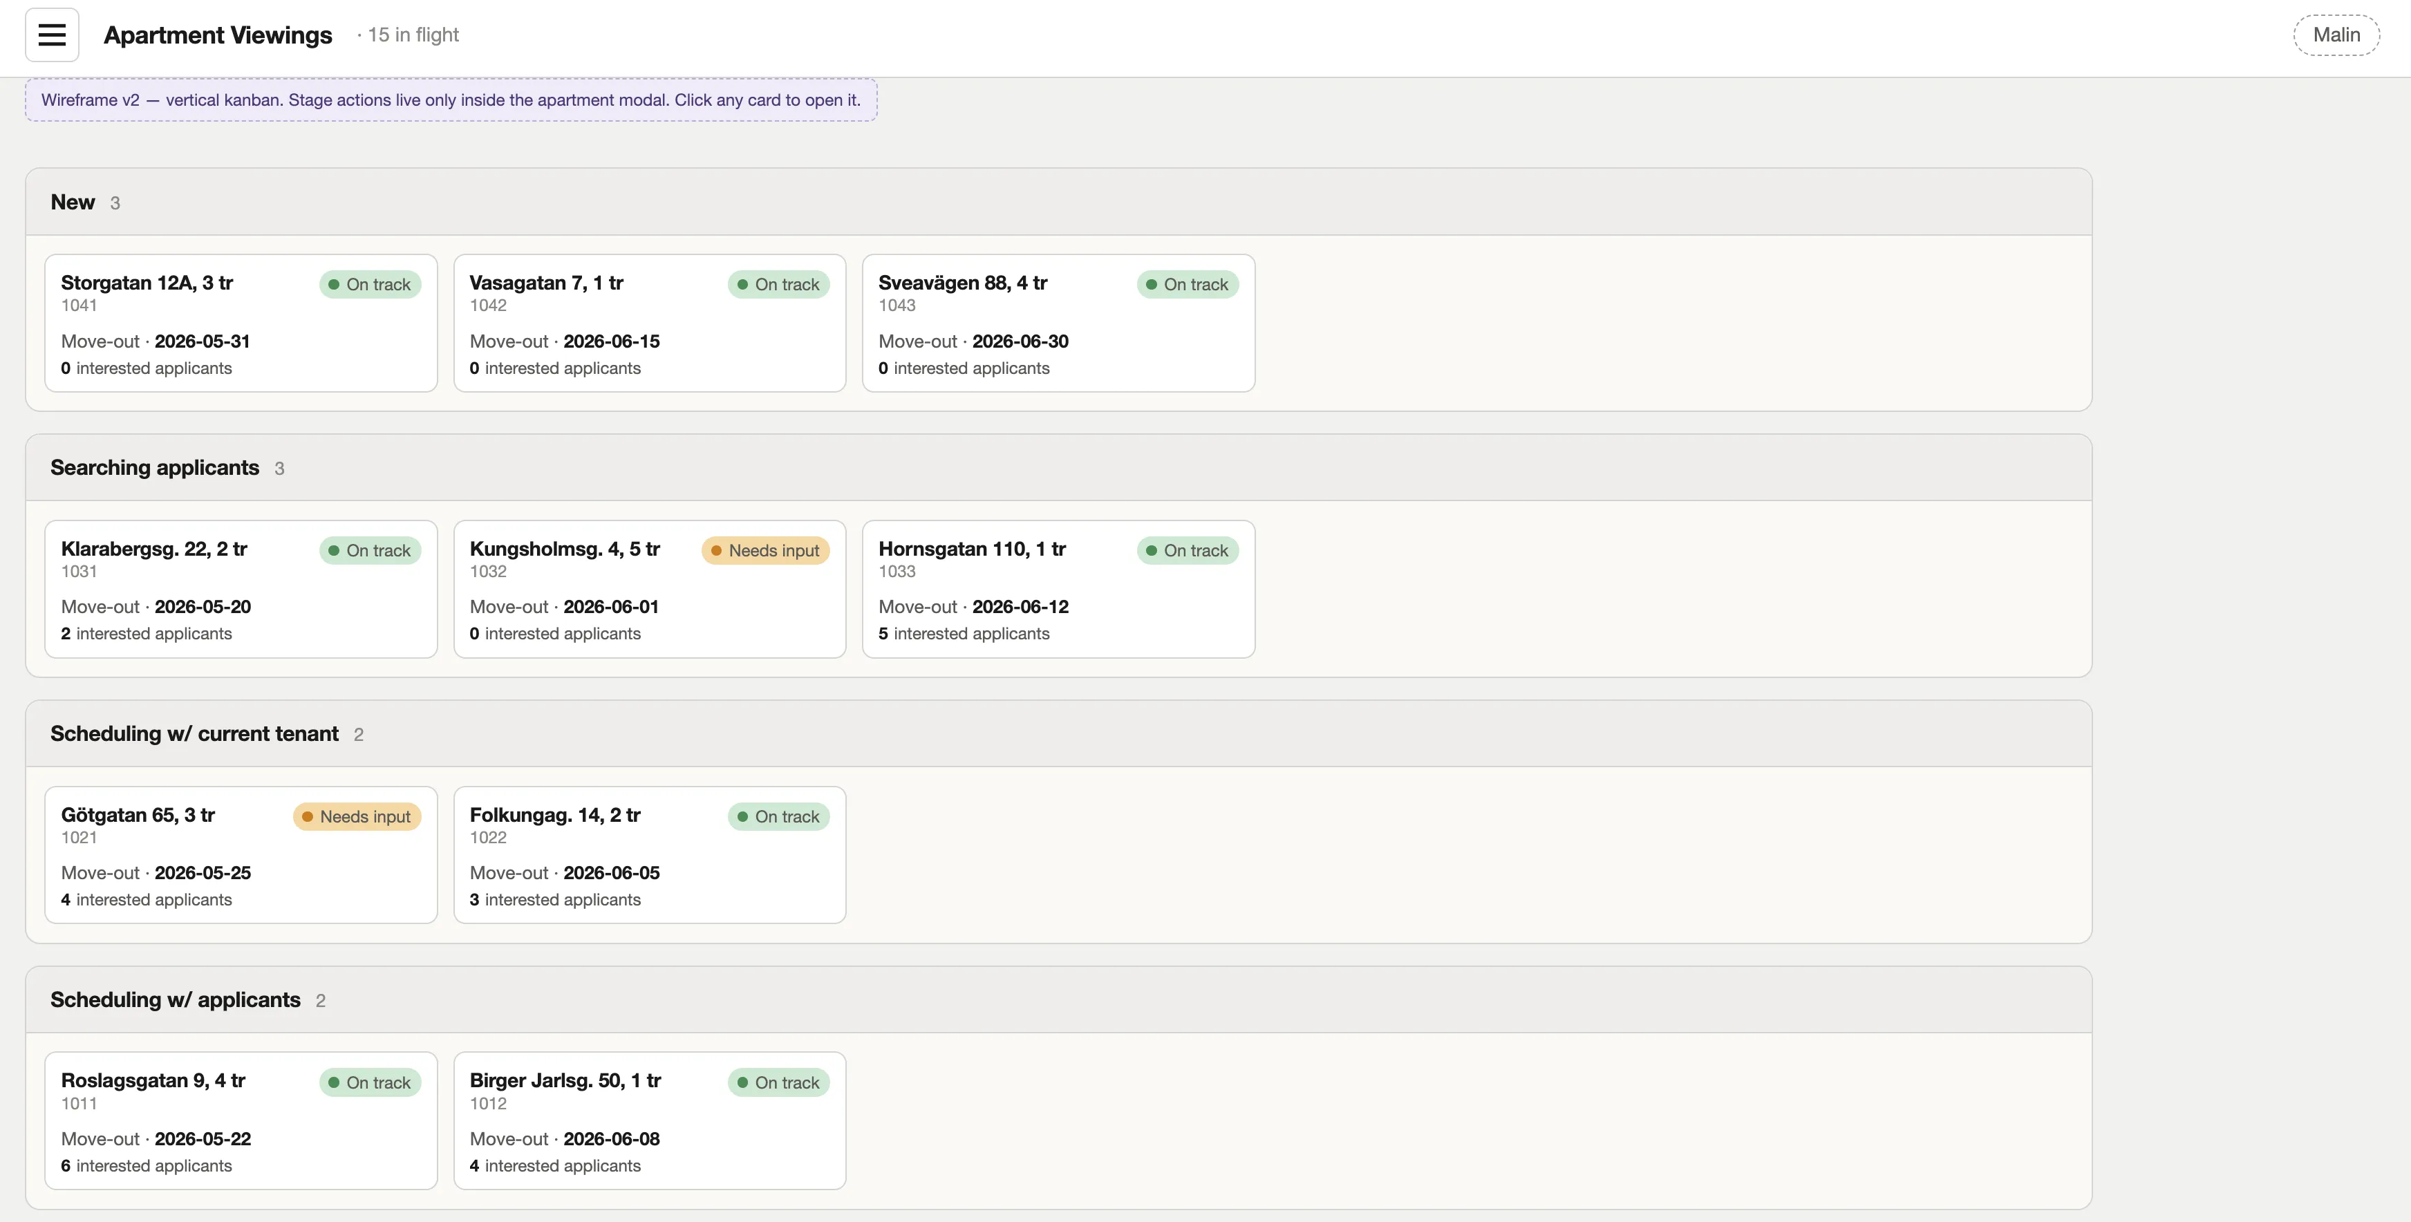Open the Birger Jarlsg. 50, 1 tr card
The image size is (2411, 1222).
coord(650,1120)
